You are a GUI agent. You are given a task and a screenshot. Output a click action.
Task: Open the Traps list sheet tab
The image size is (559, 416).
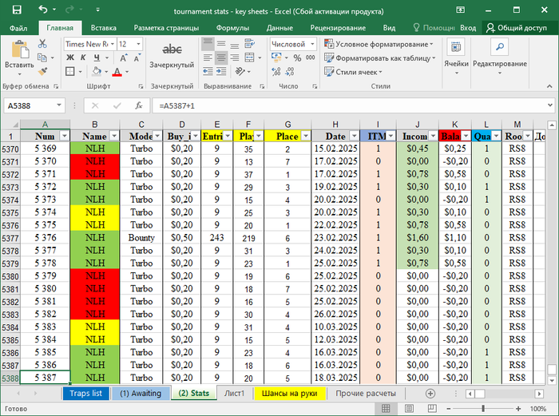click(x=86, y=394)
